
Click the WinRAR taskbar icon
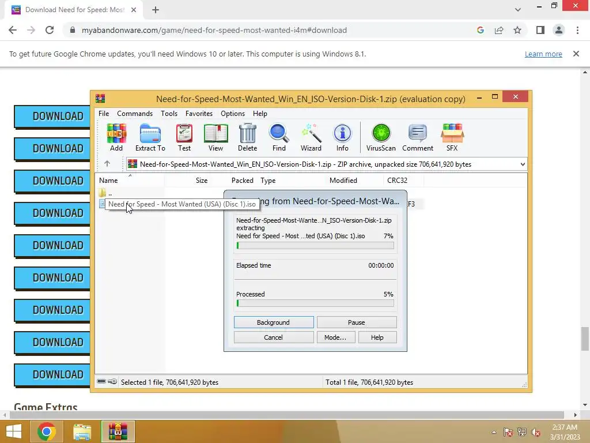pyautogui.click(x=118, y=431)
